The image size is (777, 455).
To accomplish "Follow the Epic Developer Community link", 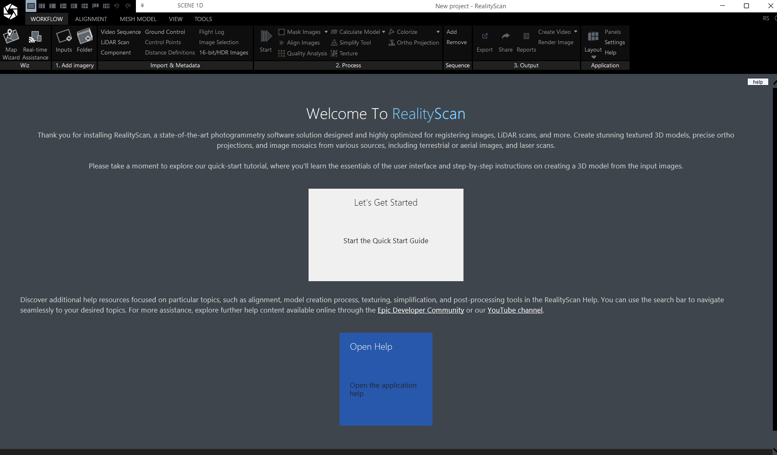I will [421, 310].
